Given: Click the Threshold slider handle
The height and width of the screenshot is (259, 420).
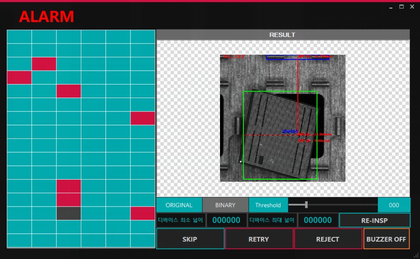Looking at the screenshot, I should [x=306, y=205].
